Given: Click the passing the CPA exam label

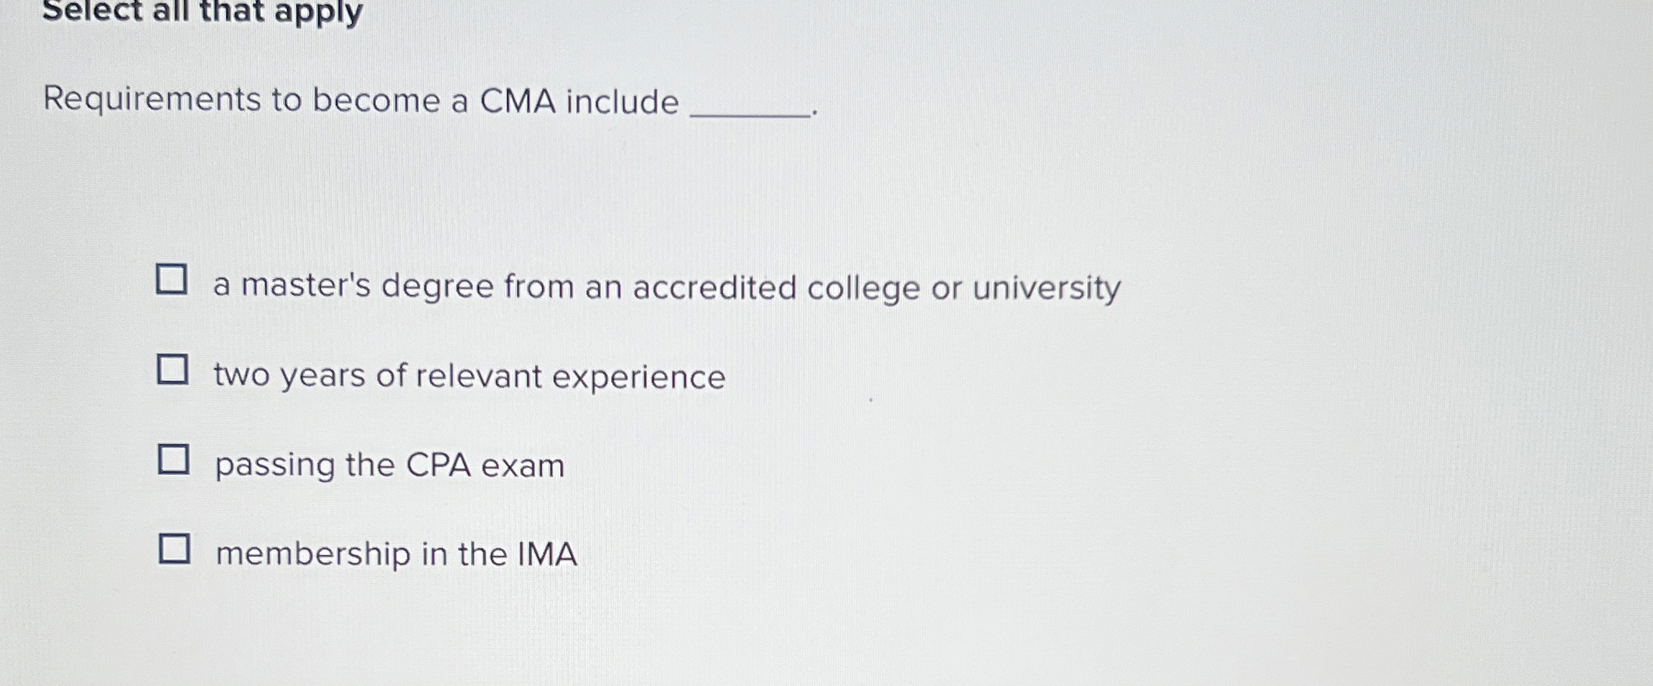Looking at the screenshot, I should (388, 465).
